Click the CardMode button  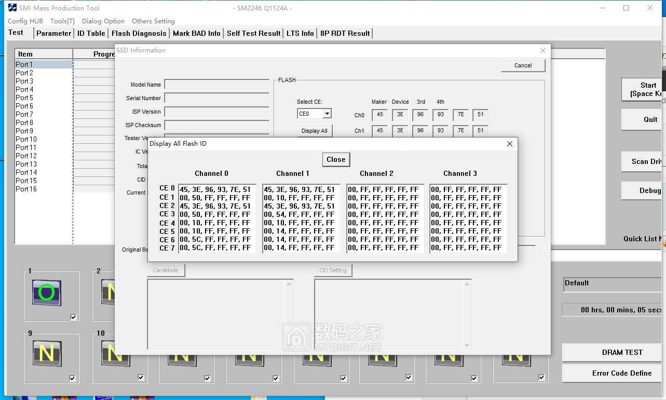click(166, 270)
